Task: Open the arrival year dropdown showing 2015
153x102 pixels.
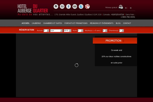Action: (67, 31)
